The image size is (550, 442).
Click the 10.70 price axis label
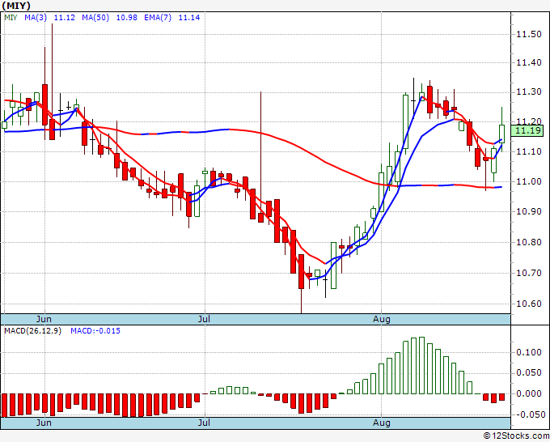(529, 273)
